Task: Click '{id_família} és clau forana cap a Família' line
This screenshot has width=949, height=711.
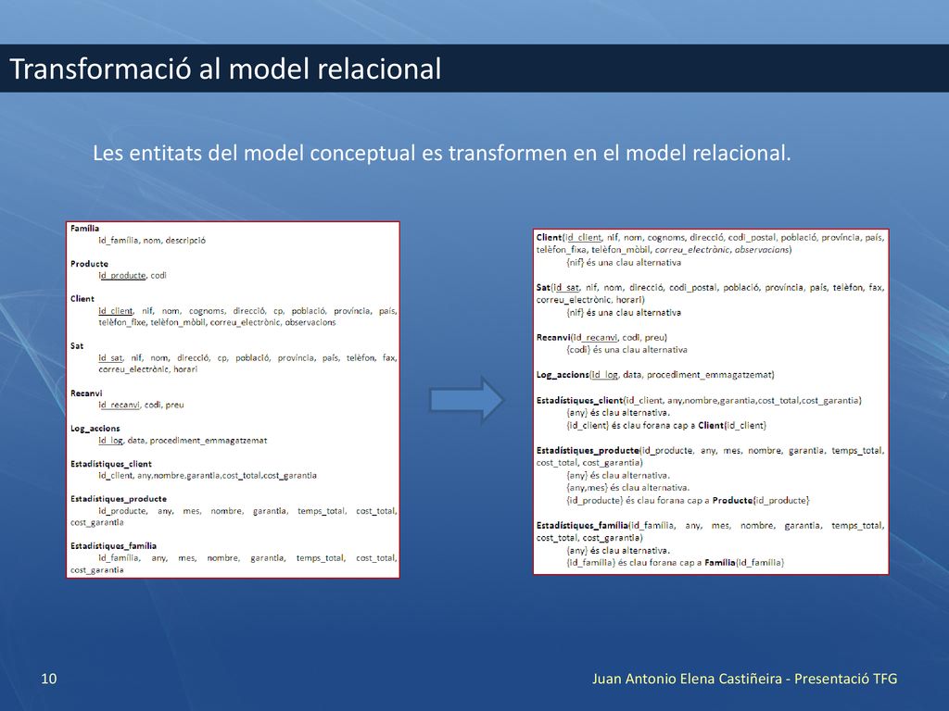Action: pos(676,562)
